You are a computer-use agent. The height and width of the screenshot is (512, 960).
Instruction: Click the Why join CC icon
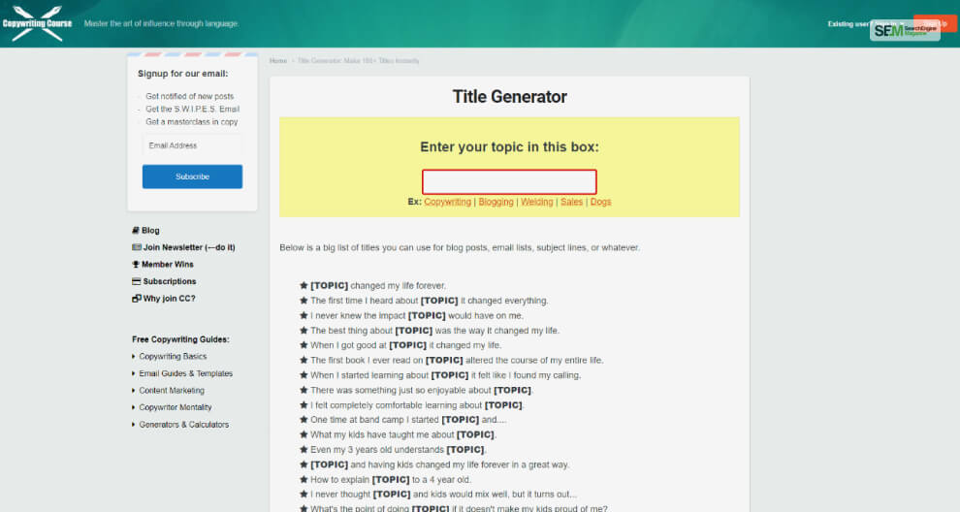tap(136, 299)
